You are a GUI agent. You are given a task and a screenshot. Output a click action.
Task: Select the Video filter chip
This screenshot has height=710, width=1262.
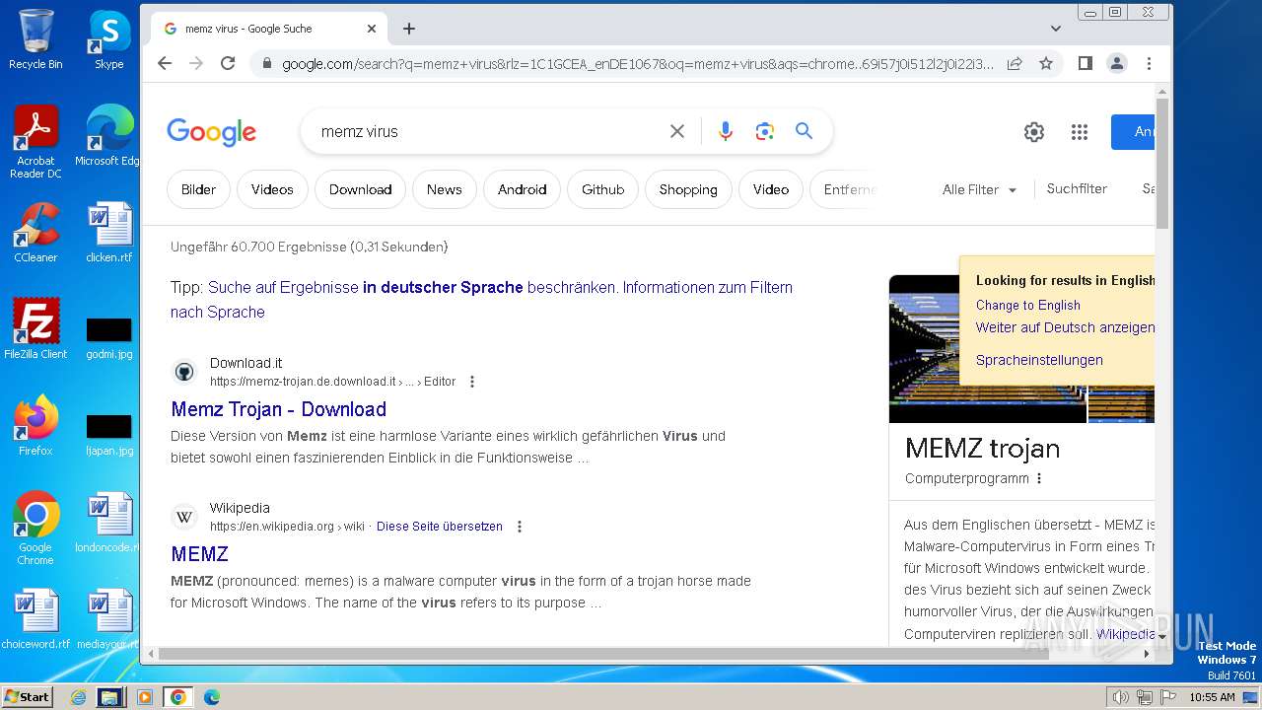coord(770,189)
